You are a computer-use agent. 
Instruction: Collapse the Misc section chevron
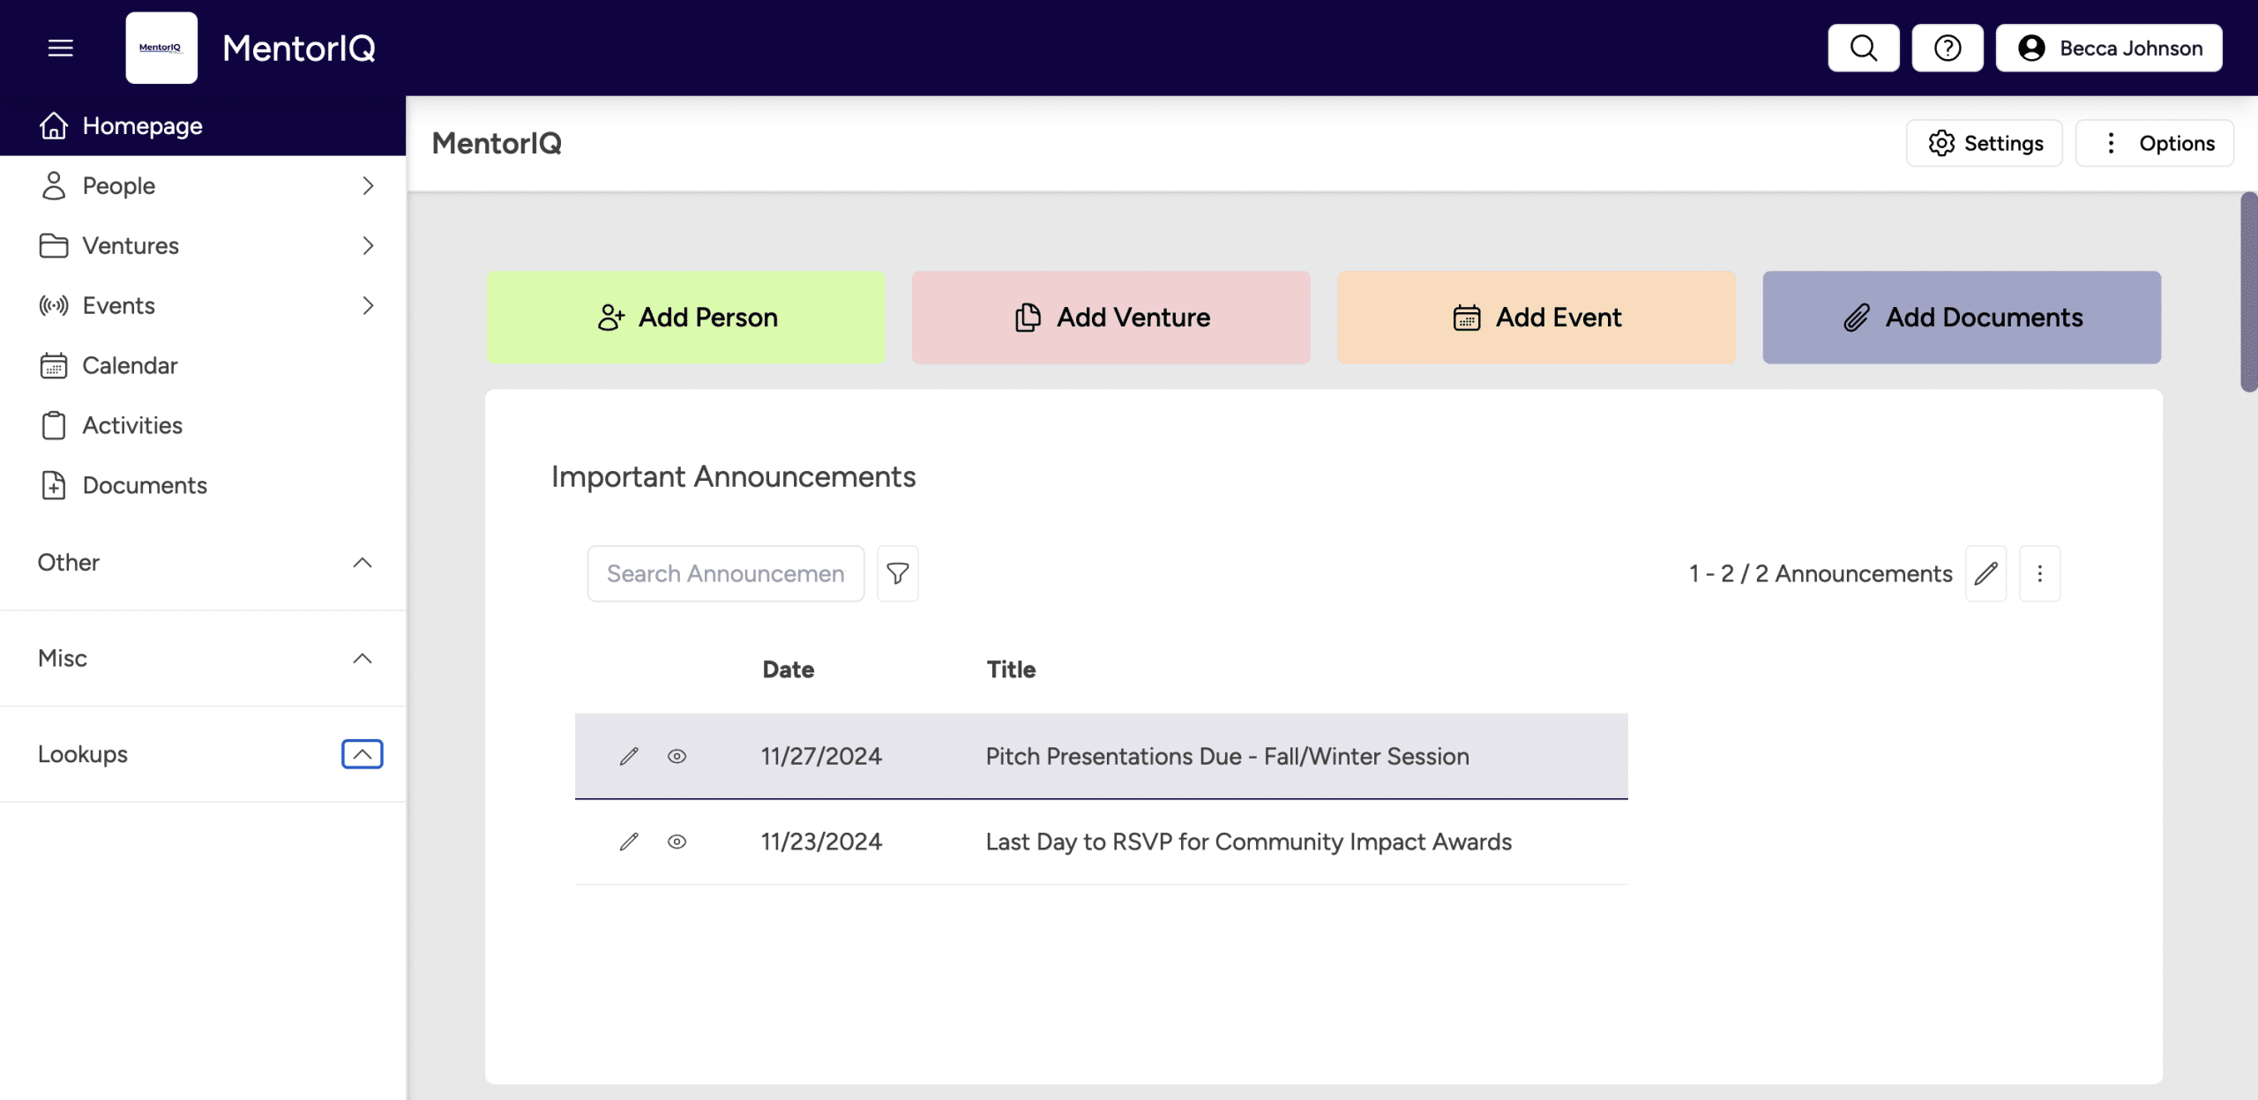[362, 658]
